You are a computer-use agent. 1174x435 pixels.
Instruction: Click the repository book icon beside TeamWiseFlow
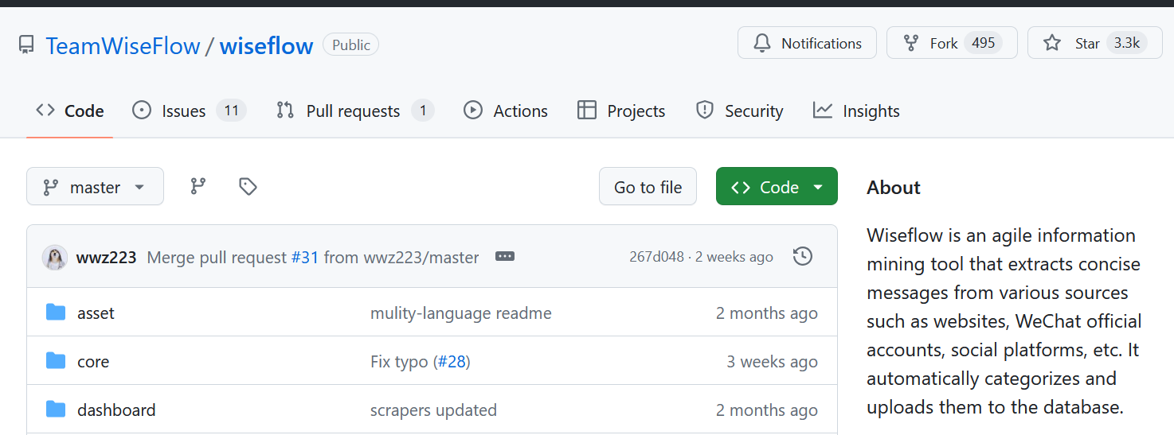coord(27,45)
